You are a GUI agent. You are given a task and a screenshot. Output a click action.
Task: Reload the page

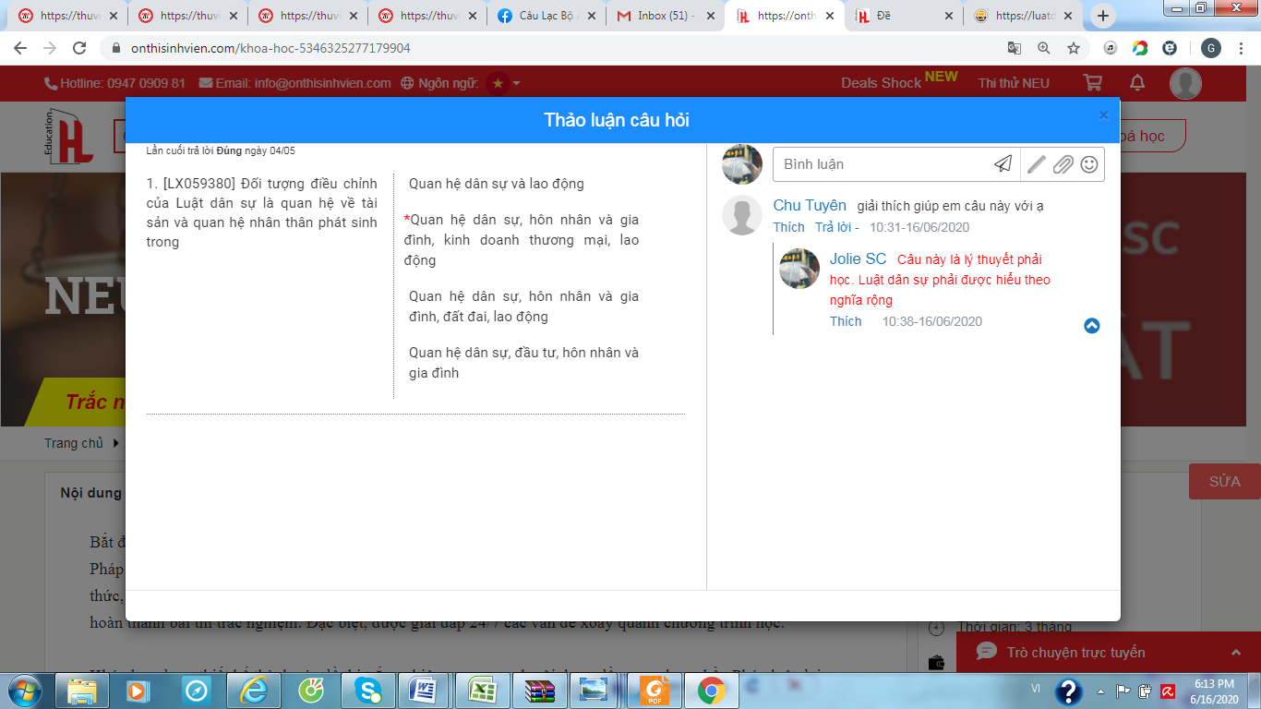(79, 48)
